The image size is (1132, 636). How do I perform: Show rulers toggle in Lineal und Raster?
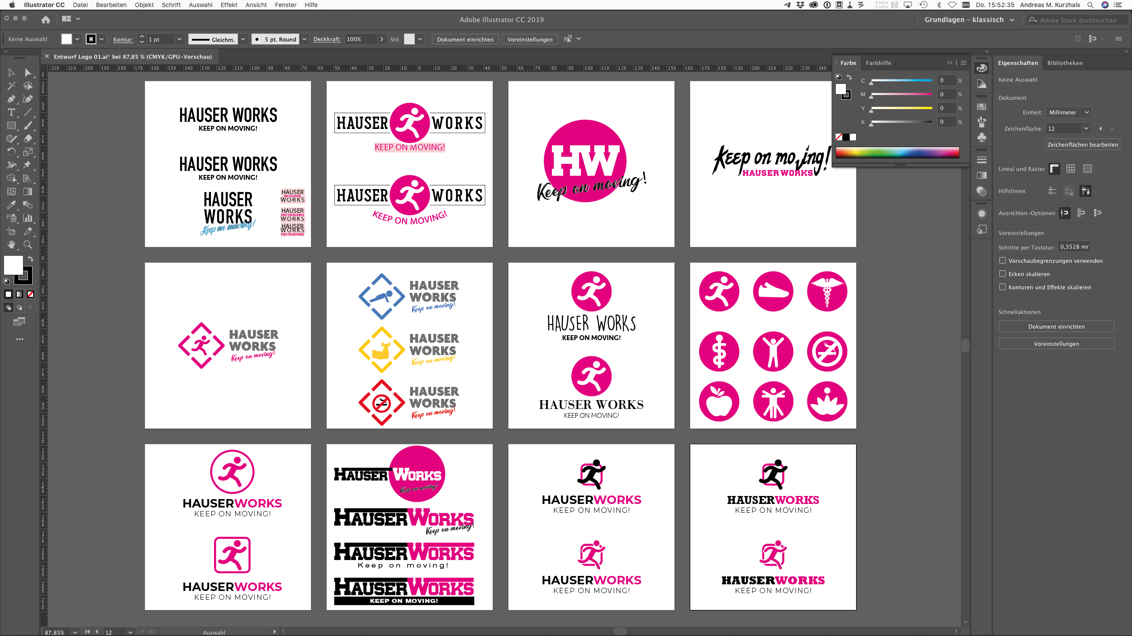point(1055,169)
